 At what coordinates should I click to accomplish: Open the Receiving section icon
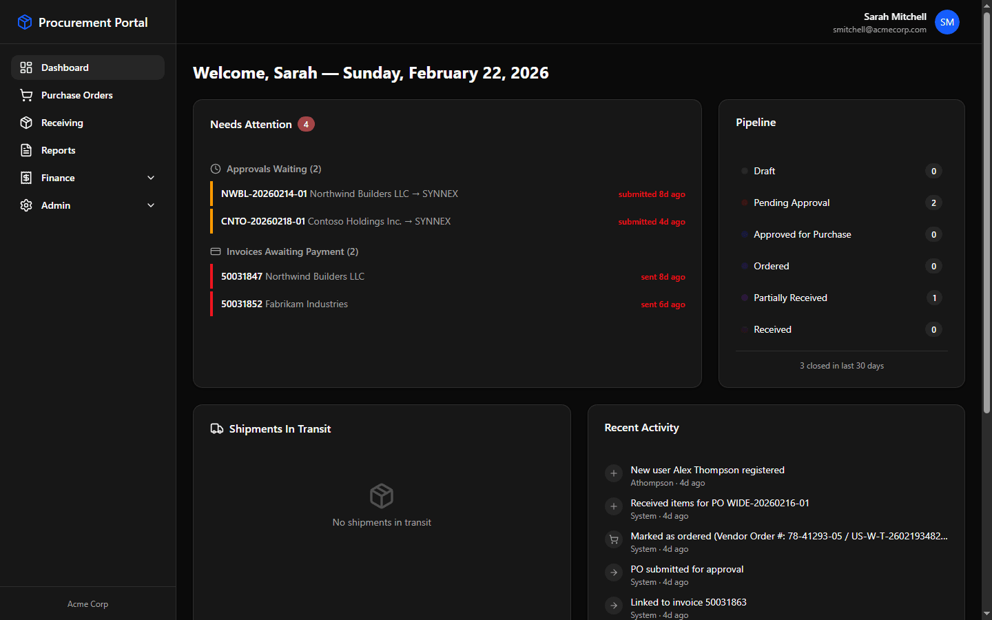[x=25, y=123]
